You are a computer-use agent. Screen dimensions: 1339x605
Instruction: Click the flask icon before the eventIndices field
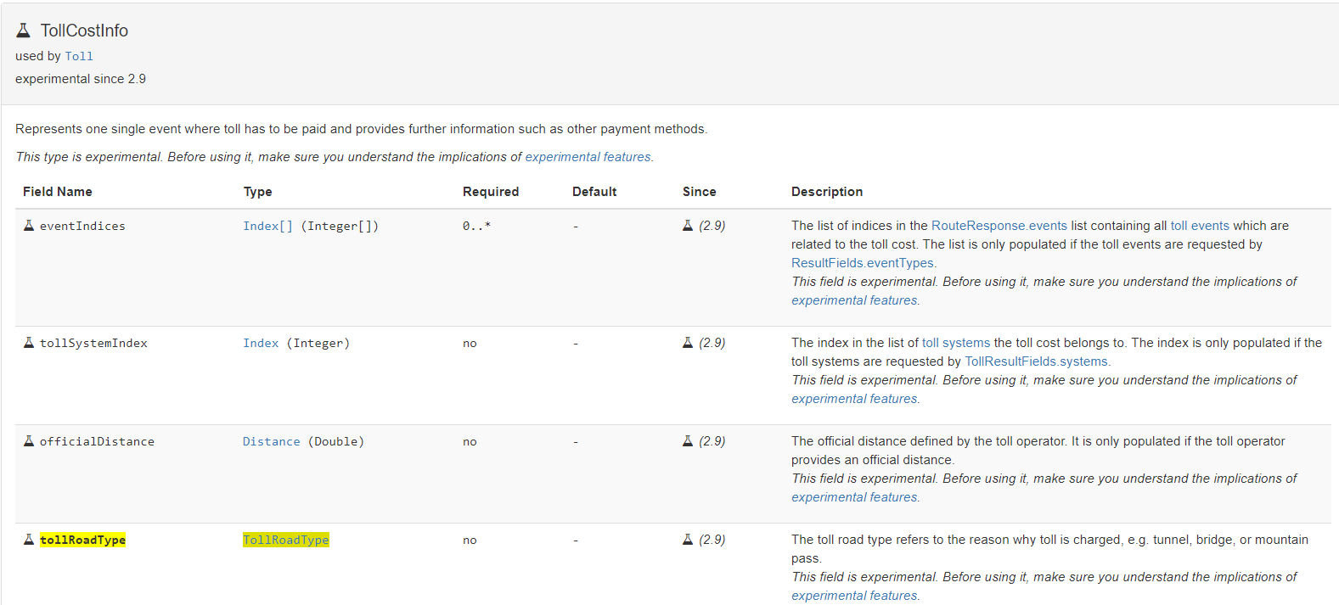(x=29, y=226)
